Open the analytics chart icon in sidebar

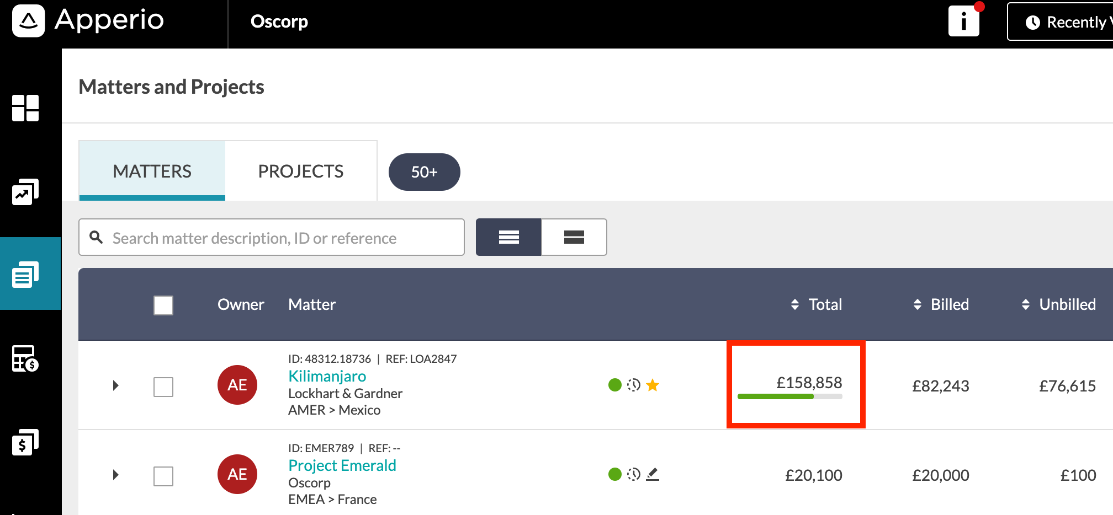(x=25, y=192)
